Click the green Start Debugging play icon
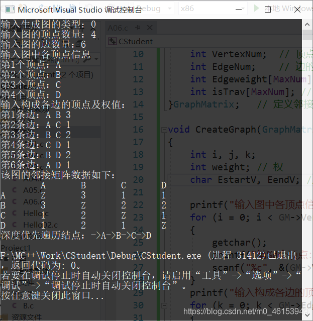313x321 pixels. 256,9
